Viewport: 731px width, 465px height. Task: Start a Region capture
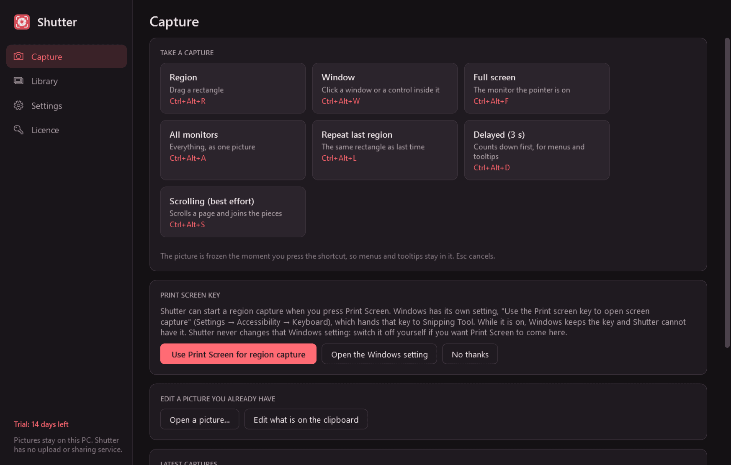tap(233, 88)
